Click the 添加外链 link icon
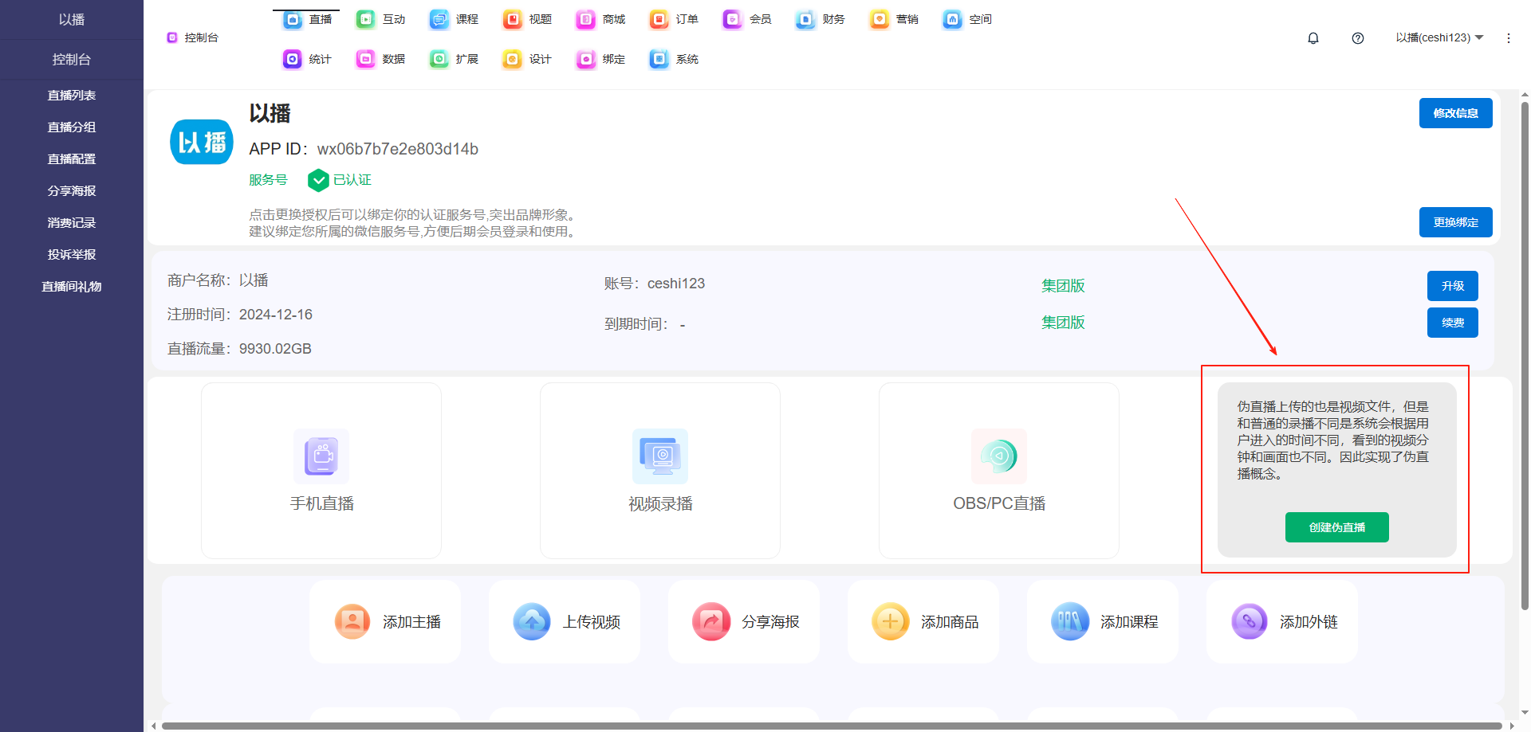The image size is (1531, 732). tap(1250, 621)
